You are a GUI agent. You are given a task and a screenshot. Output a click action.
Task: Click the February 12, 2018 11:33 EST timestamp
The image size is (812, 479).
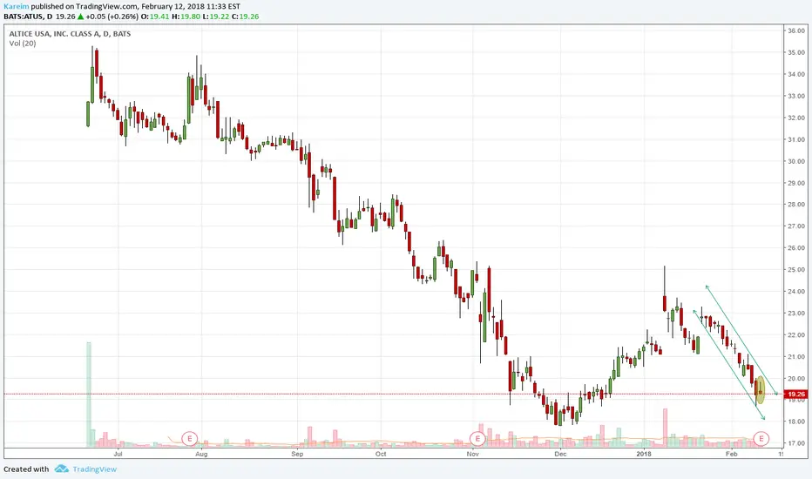pyautogui.click(x=191, y=7)
